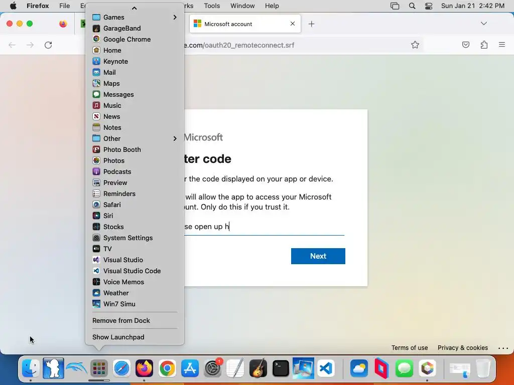This screenshot has width=514, height=385.
Task: Click the screen mirroring menu bar icon
Action: (395, 6)
